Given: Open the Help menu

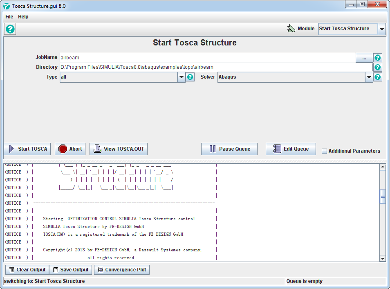Looking at the screenshot, I should [x=23, y=17].
